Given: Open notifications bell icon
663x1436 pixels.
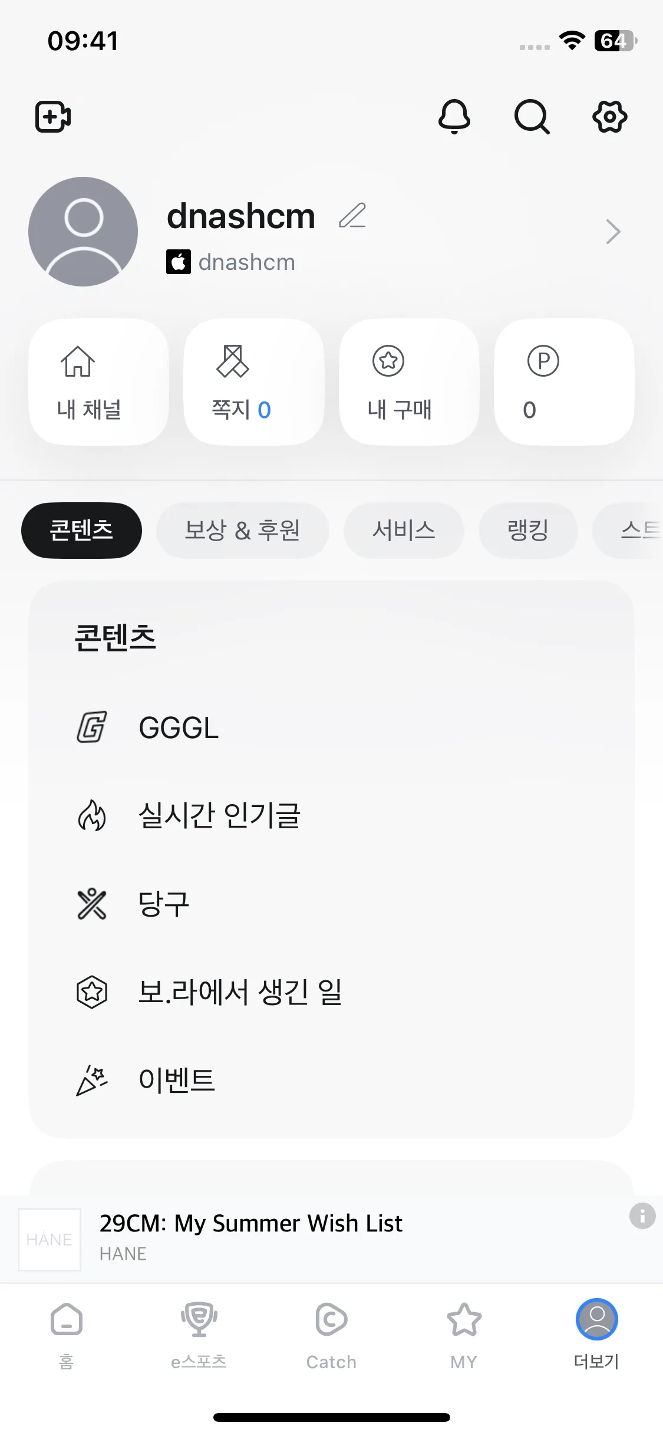Looking at the screenshot, I should point(454,117).
